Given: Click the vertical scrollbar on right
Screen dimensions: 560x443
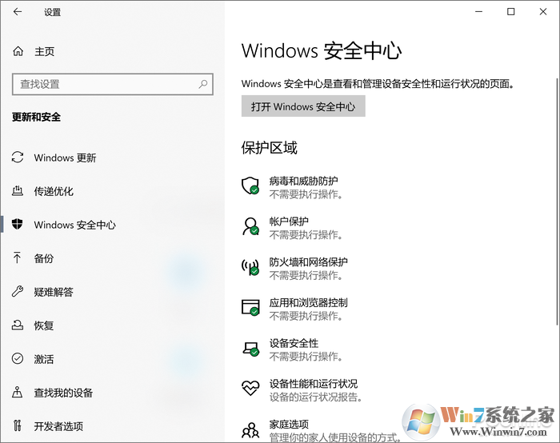Looking at the screenshot, I should 557,202.
